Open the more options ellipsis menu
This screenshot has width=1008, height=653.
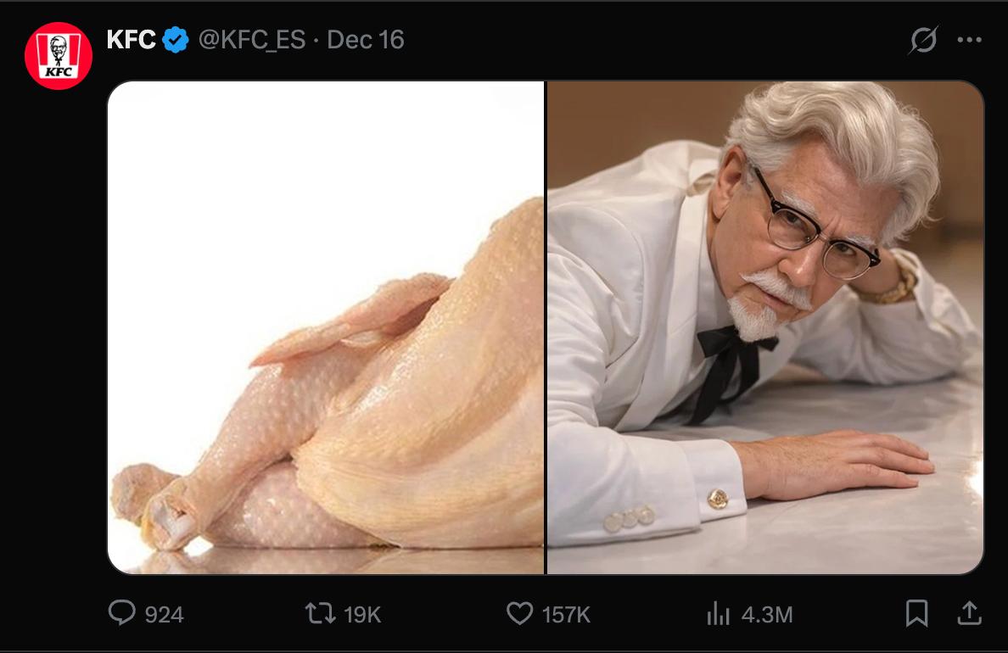coord(969,40)
